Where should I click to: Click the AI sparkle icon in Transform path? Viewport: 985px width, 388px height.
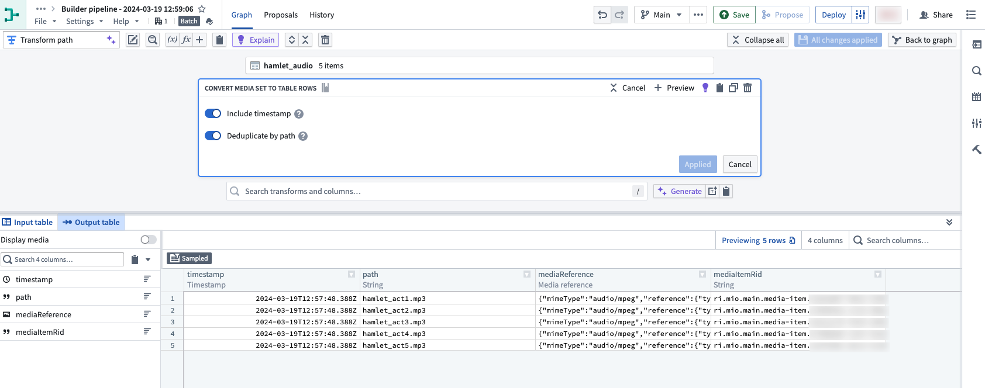click(111, 40)
